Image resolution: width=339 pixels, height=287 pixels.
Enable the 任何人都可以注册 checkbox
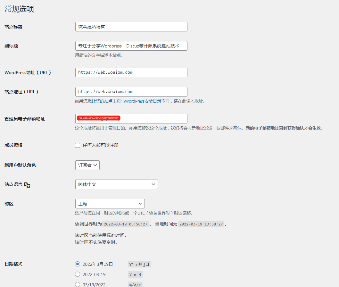78,145
